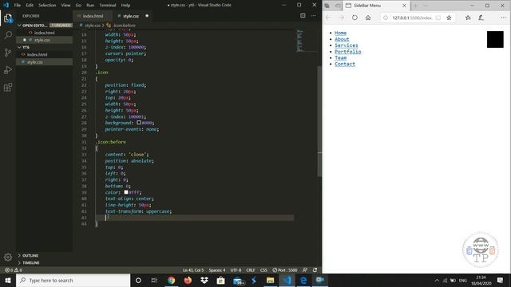Click the unsaved dot on style.css tab

pyautogui.click(x=147, y=16)
